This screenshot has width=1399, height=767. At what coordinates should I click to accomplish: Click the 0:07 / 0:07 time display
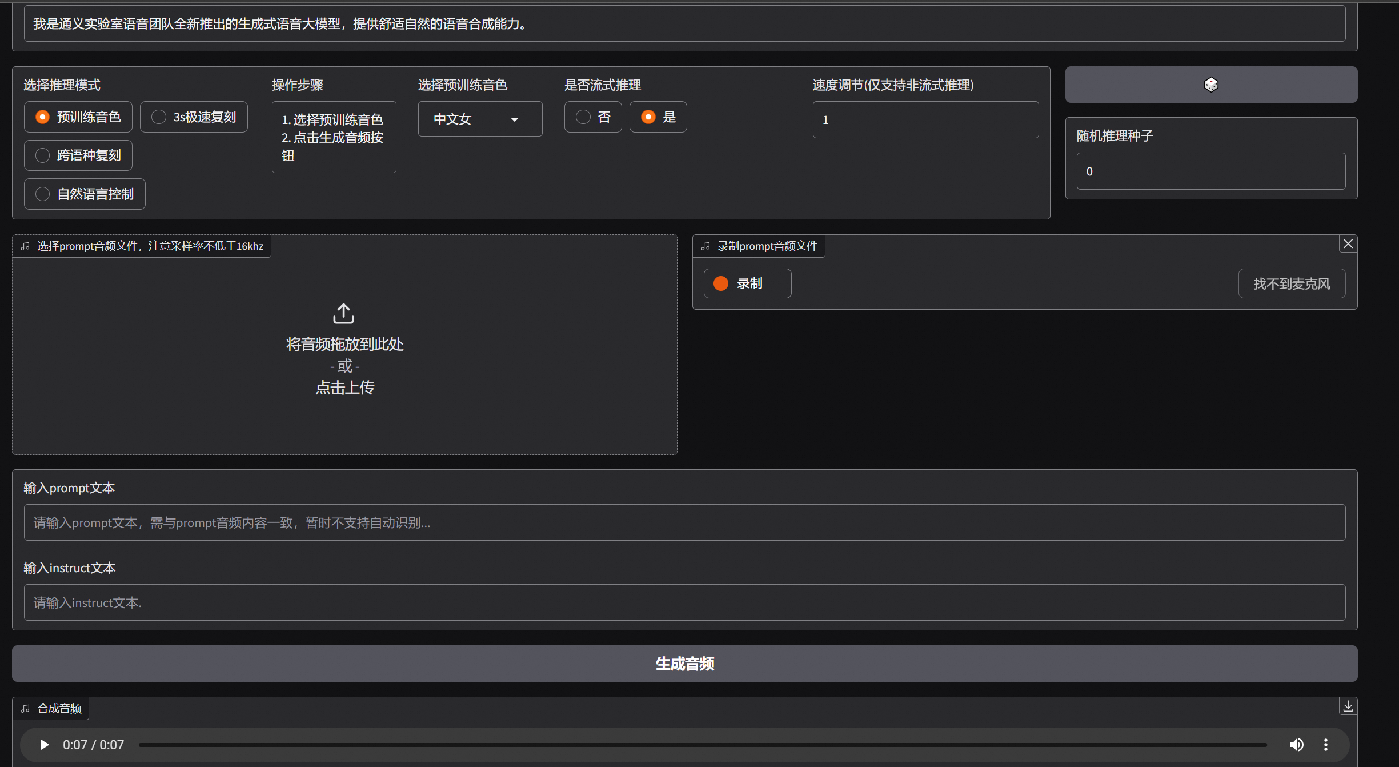click(x=93, y=745)
